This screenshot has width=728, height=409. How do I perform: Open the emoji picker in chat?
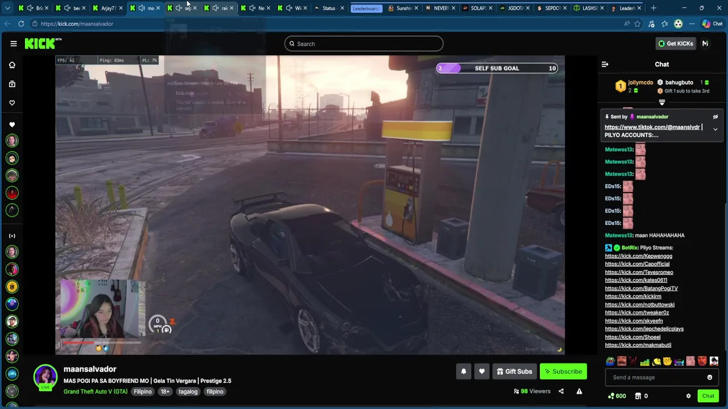point(710,377)
